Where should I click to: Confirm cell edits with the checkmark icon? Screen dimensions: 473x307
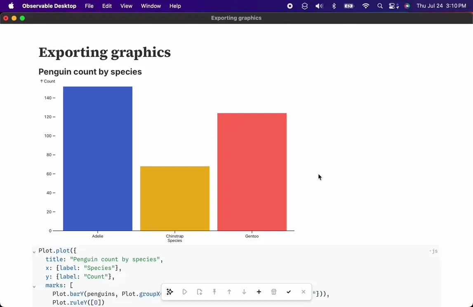click(289, 292)
